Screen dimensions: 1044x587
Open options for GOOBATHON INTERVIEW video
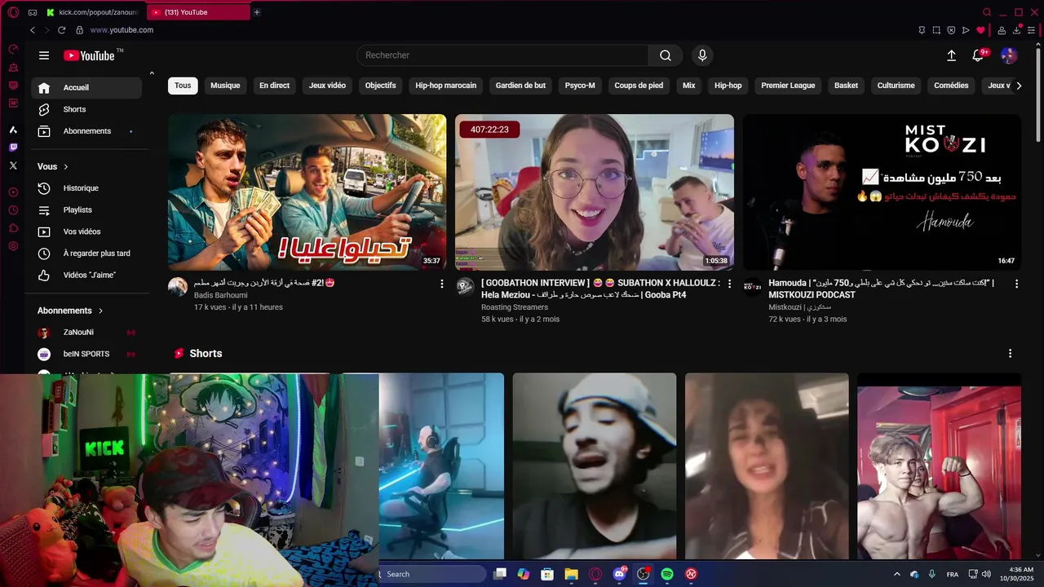point(729,284)
